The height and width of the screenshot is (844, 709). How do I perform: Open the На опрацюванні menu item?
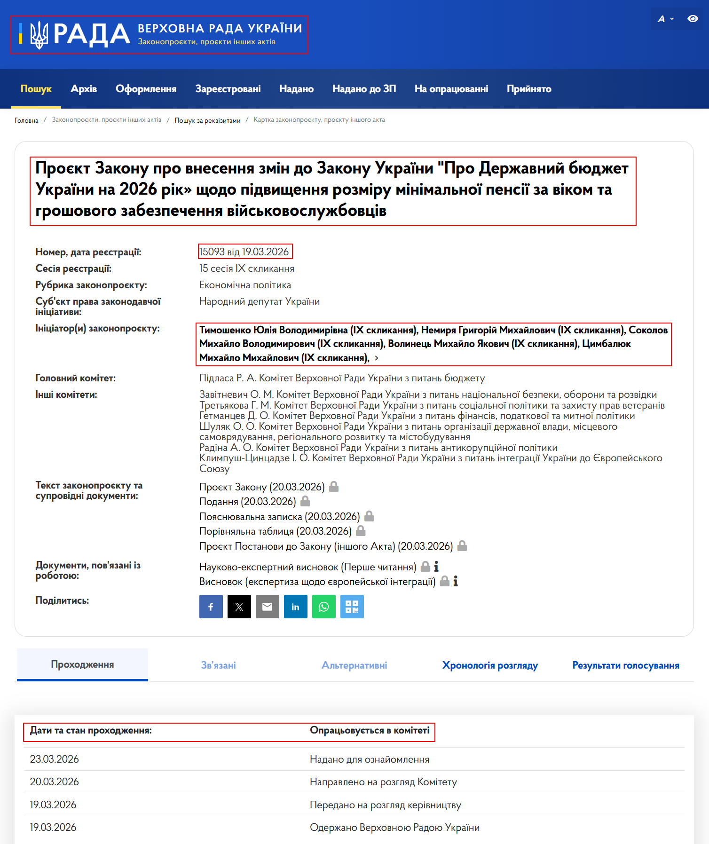[451, 89]
